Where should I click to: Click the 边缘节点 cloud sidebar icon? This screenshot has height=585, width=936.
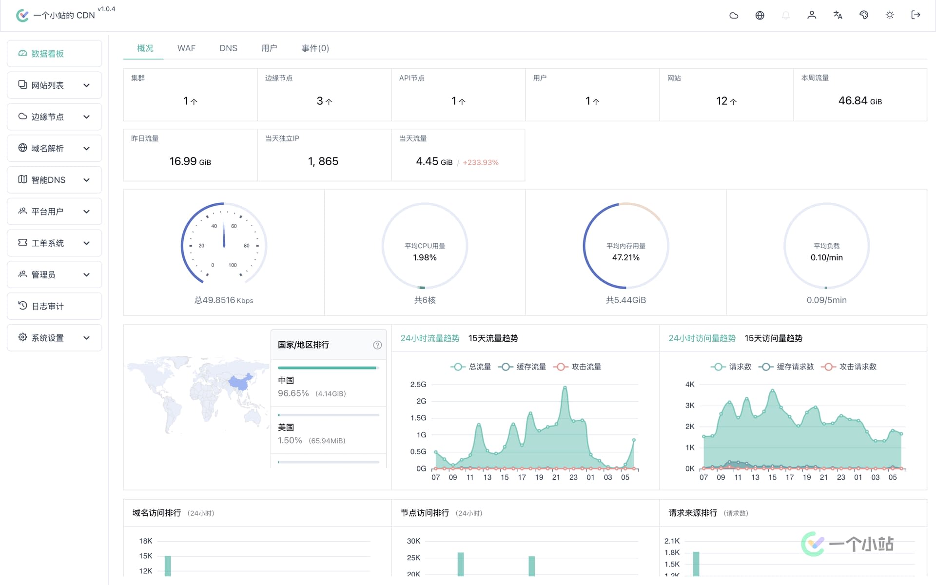point(22,116)
